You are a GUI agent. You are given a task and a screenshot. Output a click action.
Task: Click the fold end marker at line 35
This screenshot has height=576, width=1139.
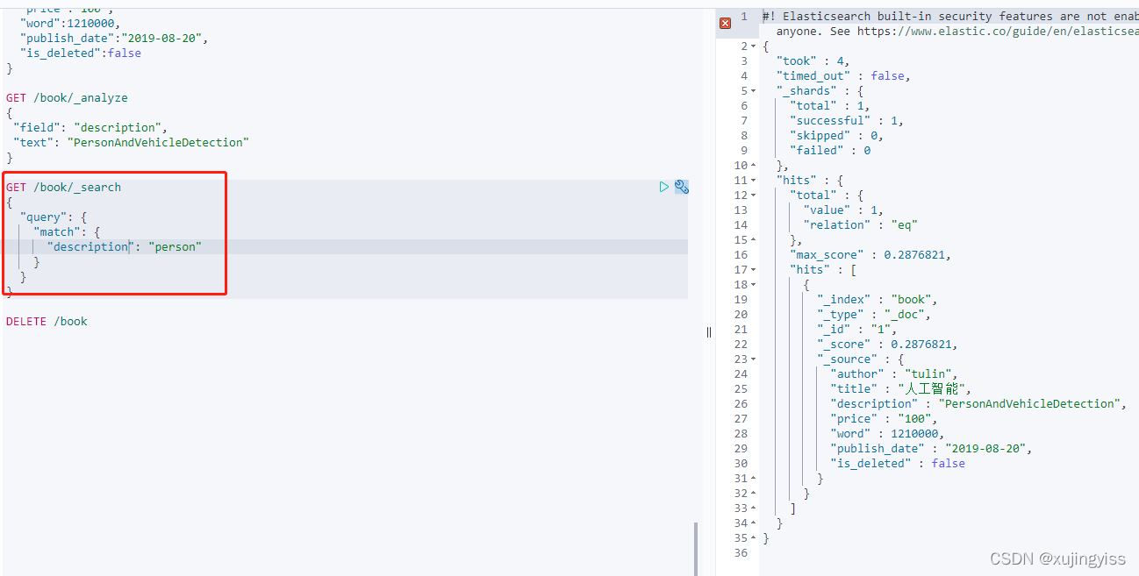(754, 538)
